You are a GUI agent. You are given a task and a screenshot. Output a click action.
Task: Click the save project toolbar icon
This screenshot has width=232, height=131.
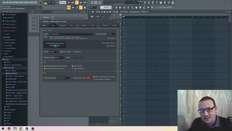click(161, 3)
